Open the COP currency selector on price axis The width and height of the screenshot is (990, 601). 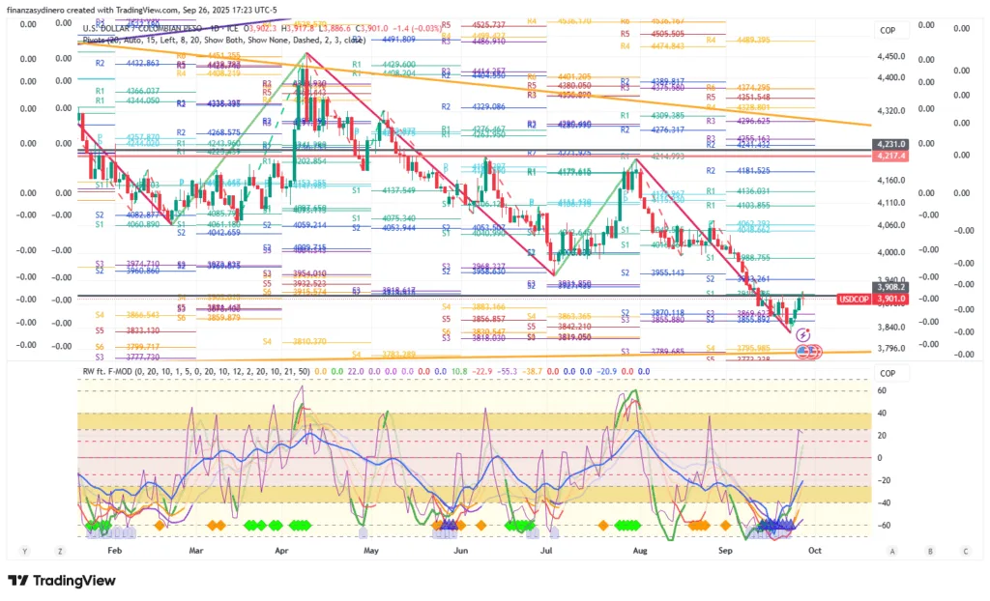point(887,30)
